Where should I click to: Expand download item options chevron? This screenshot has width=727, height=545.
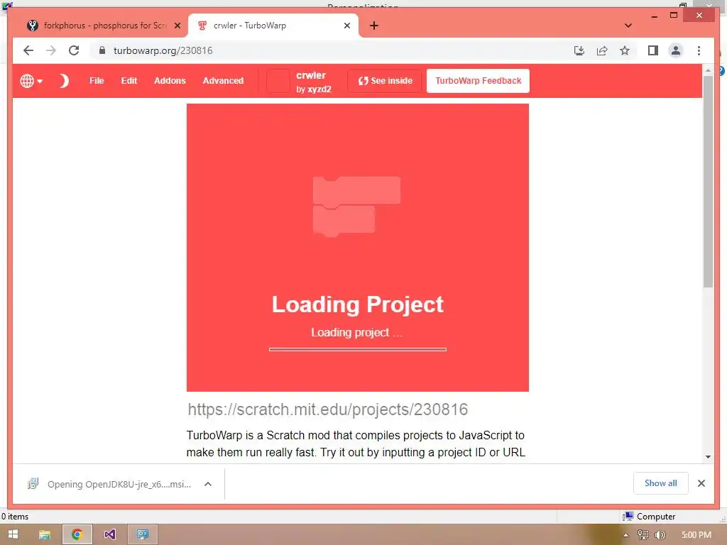click(x=208, y=484)
